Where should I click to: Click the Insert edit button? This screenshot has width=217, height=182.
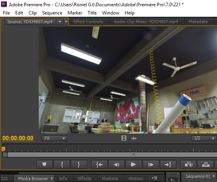click(x=188, y=164)
